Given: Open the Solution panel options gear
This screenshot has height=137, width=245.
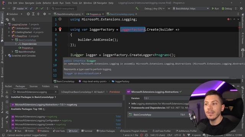Looking at the screenshot, I should pyautogui.click(x=44, y=14).
